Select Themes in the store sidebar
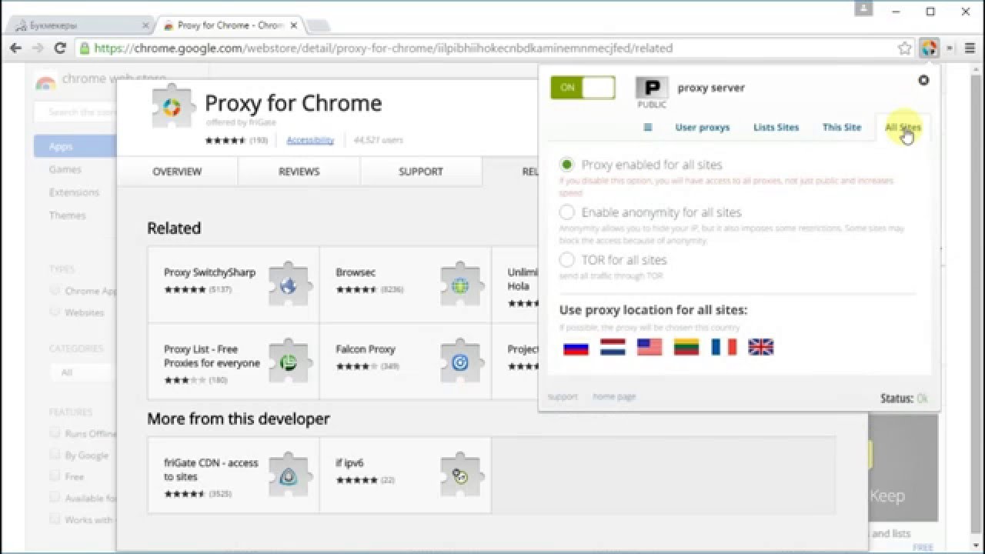Image resolution: width=985 pixels, height=554 pixels. pos(68,215)
